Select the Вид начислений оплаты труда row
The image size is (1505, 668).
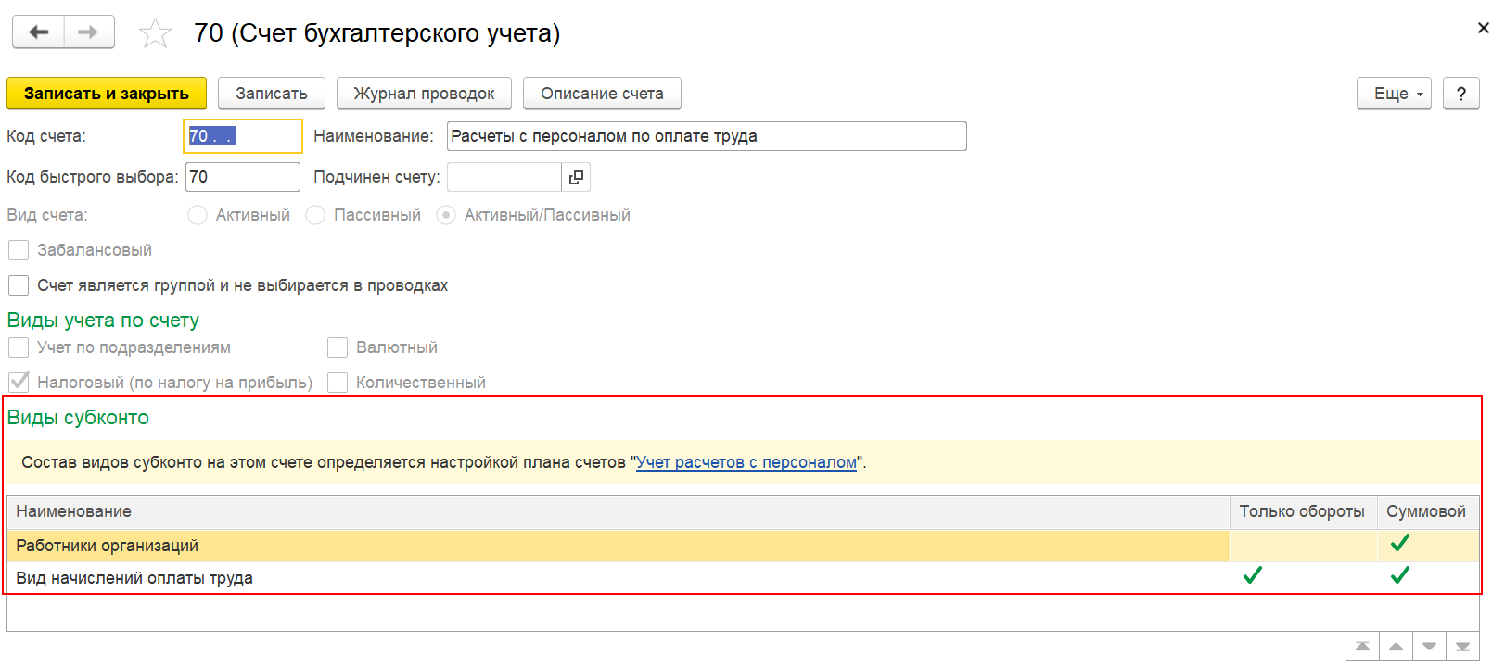pos(743,578)
